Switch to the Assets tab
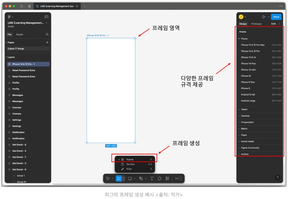This screenshot has width=288, height=199. coord(19,35)
